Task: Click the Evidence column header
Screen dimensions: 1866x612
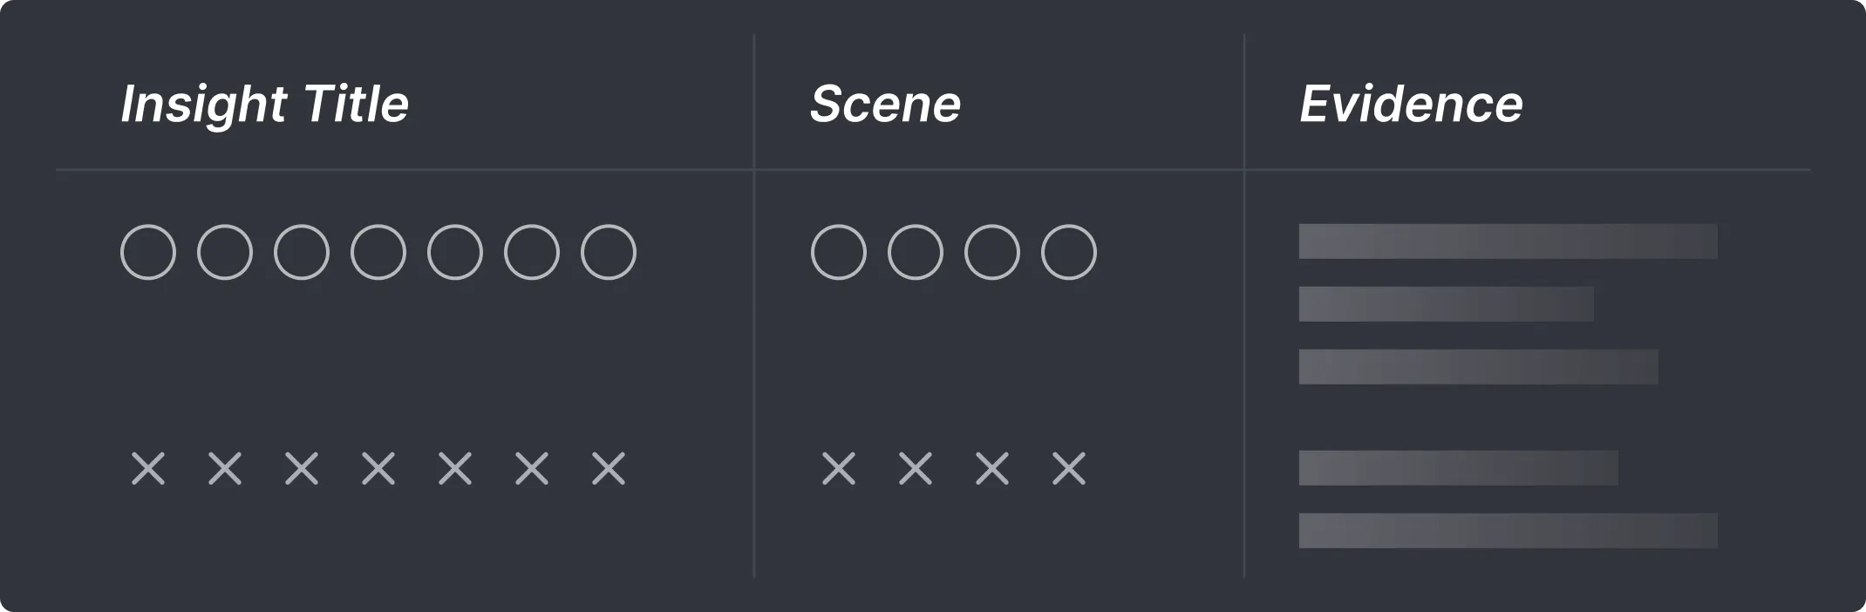Action: click(x=1411, y=105)
